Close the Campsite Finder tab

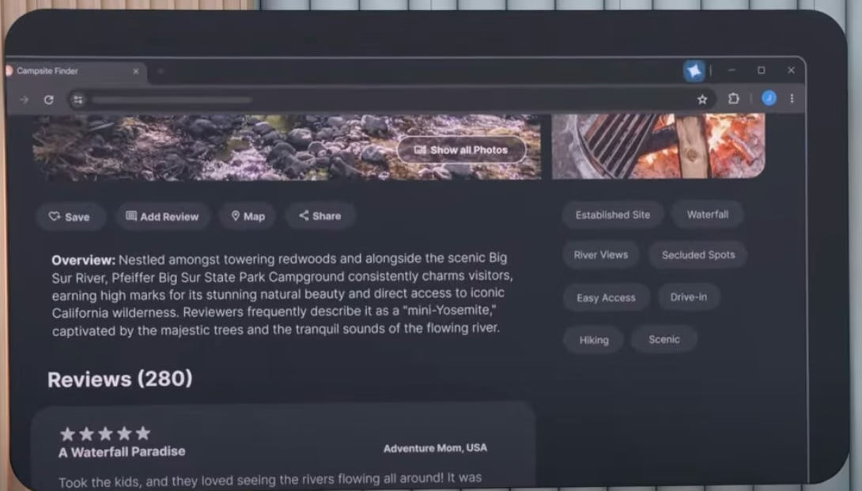point(135,71)
